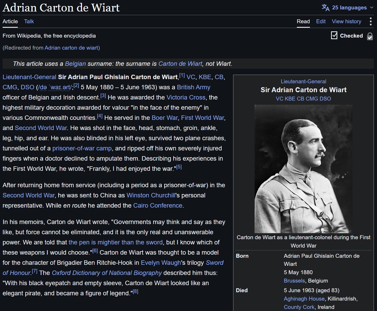377x311 pixels.
Task: Open the View history tab
Action: [x=346, y=21]
